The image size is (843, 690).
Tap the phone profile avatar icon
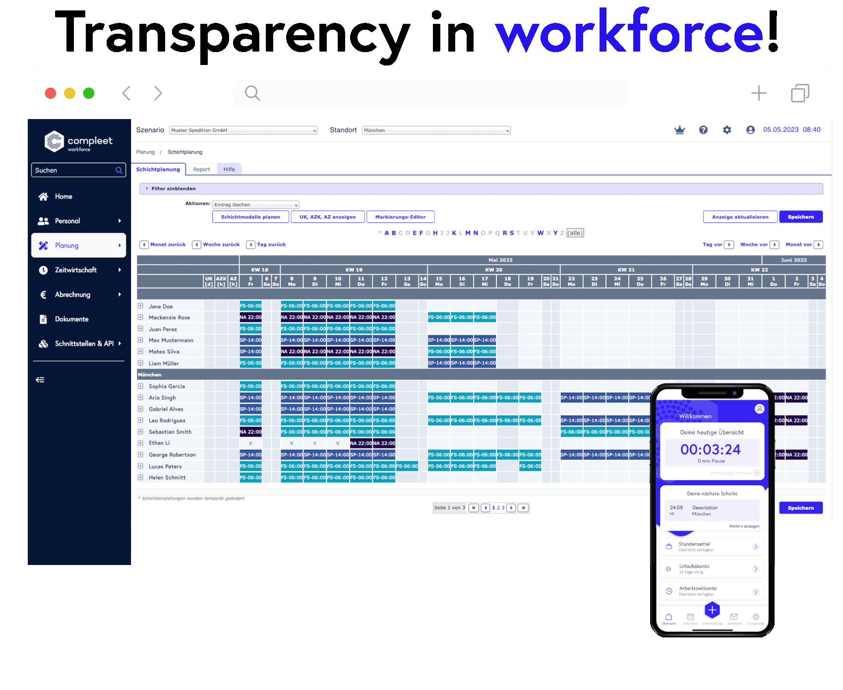point(759,409)
